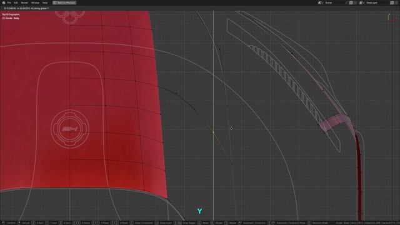
Task: Open the File menu
Action: (x=9, y=2)
